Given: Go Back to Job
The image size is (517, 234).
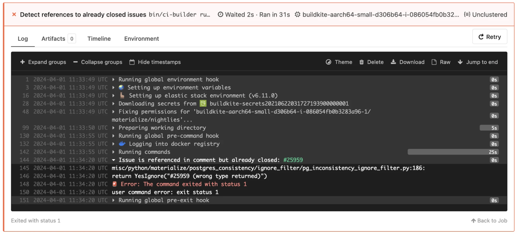Looking at the screenshot, I should pyautogui.click(x=489, y=221).
